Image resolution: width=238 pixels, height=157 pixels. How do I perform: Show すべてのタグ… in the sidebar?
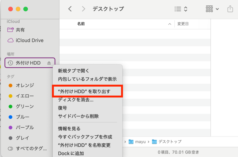[x=27, y=148]
